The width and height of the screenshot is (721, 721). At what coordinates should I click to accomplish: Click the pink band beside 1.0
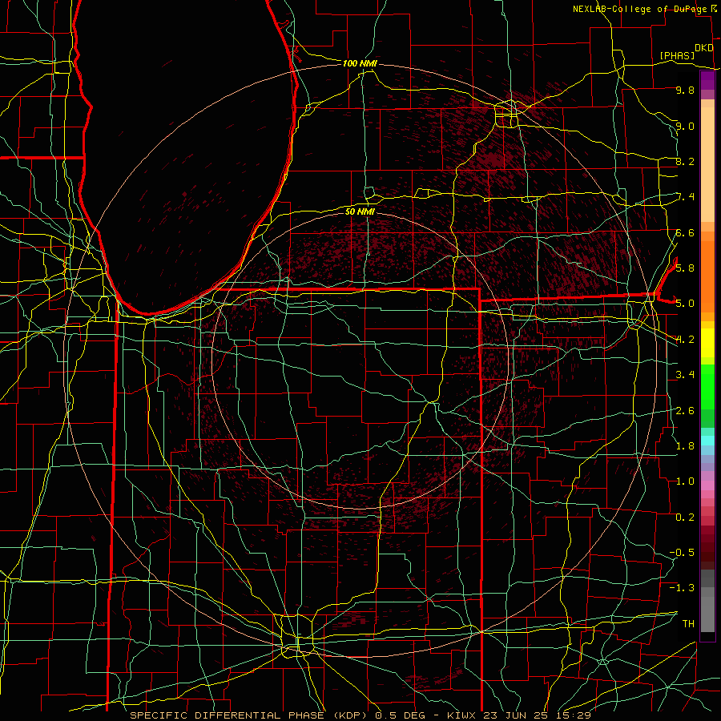pyautogui.click(x=707, y=485)
